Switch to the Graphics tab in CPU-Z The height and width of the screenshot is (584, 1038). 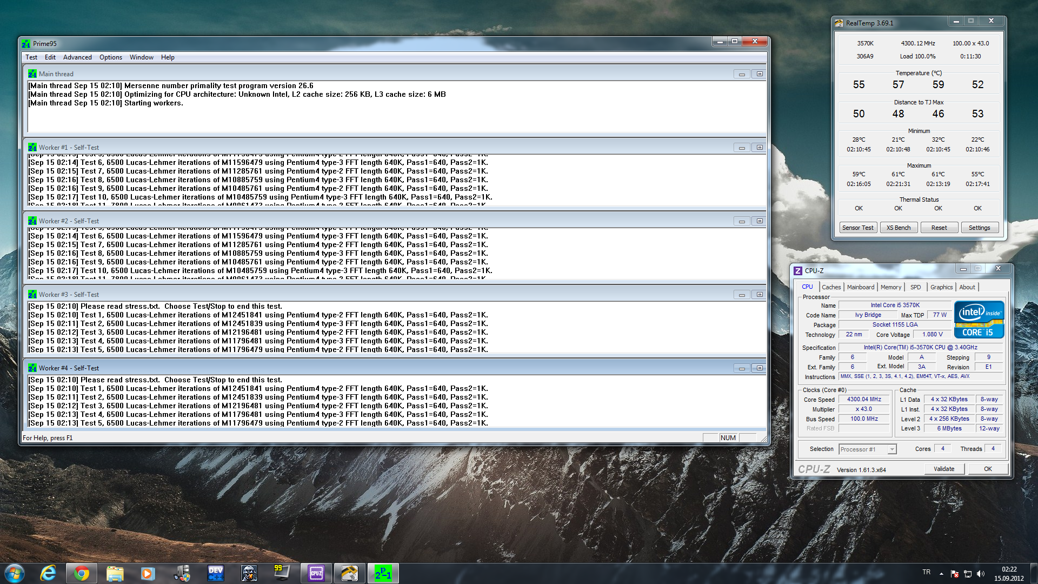(x=942, y=287)
